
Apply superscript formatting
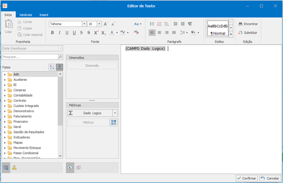tap(96, 33)
